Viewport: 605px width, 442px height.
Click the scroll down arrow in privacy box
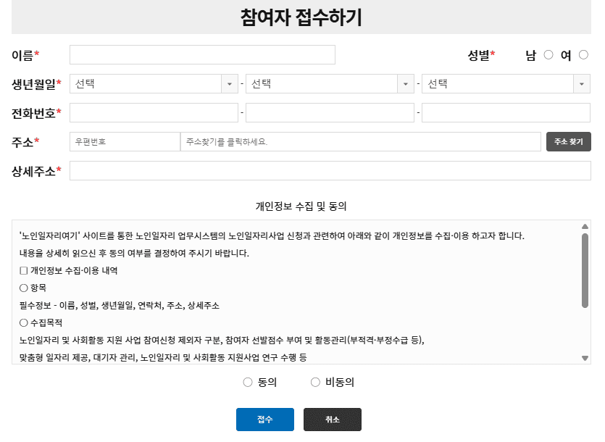click(x=585, y=358)
